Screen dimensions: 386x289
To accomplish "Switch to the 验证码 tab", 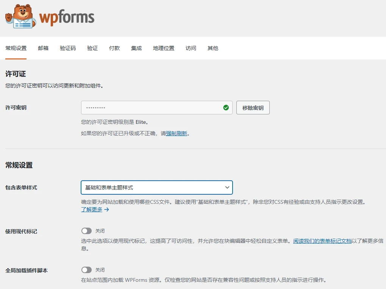I will point(68,48).
